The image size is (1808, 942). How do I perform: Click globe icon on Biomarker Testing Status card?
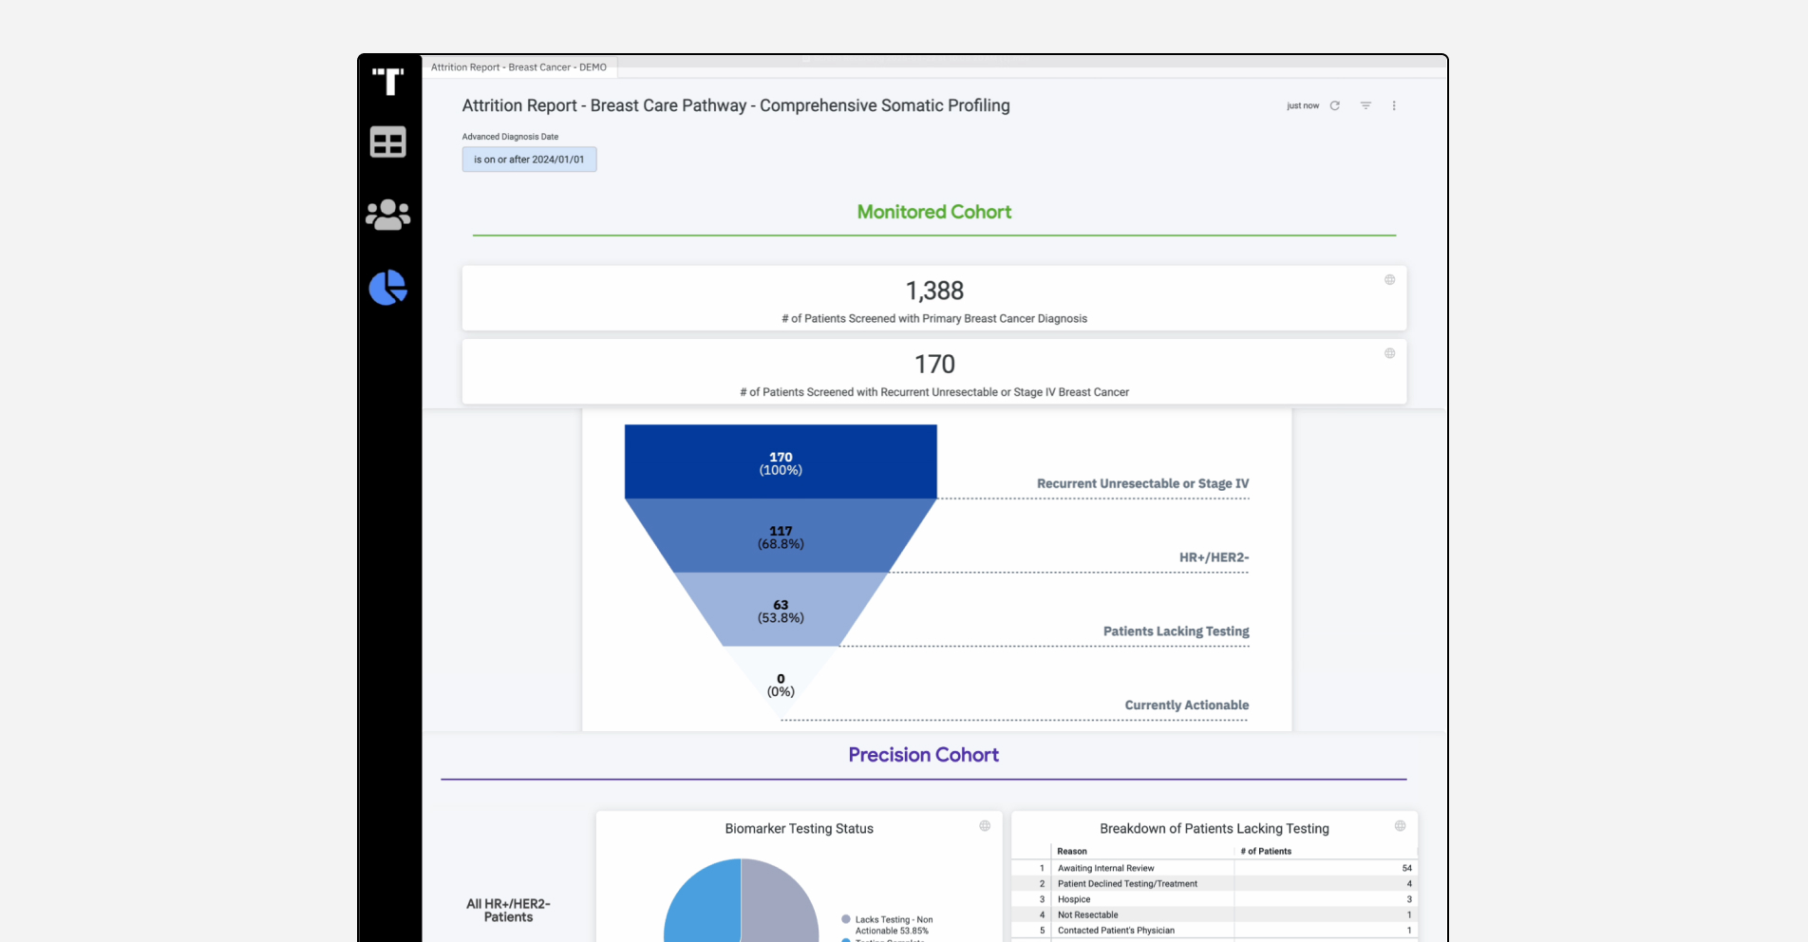click(985, 826)
